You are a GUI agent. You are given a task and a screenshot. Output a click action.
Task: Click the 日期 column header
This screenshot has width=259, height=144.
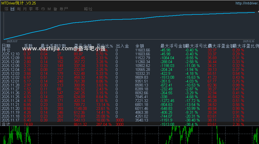[6, 46]
